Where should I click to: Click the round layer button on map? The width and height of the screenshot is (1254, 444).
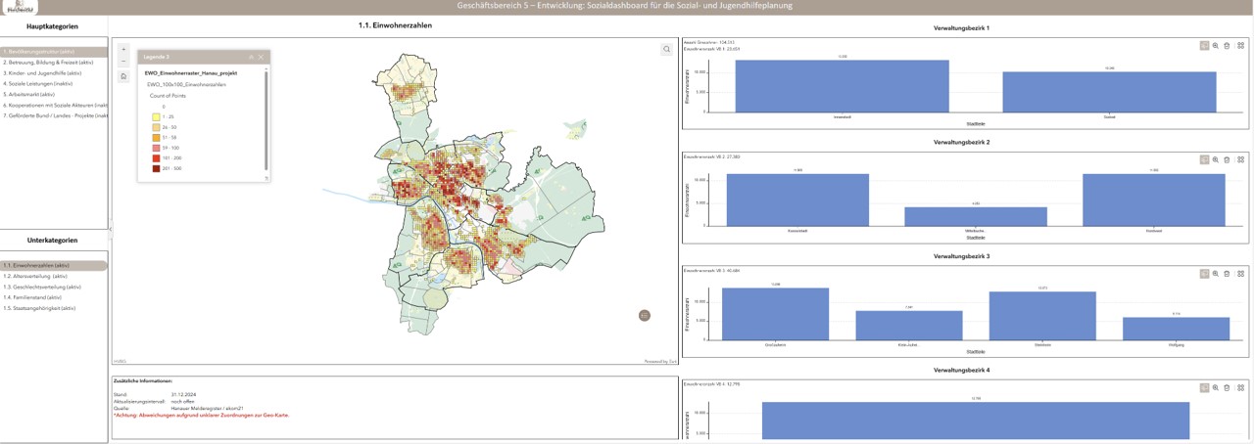[644, 315]
